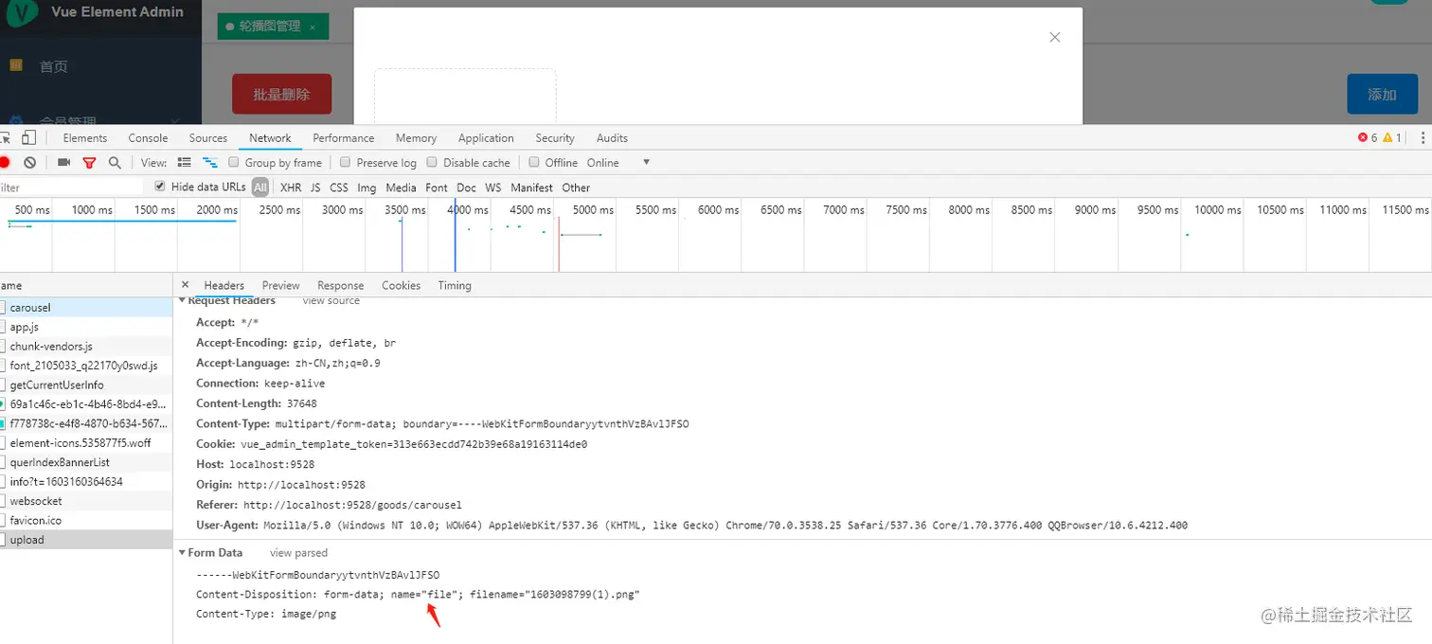1432x644 pixels.
Task: Open the Sources panel
Action: click(x=208, y=138)
